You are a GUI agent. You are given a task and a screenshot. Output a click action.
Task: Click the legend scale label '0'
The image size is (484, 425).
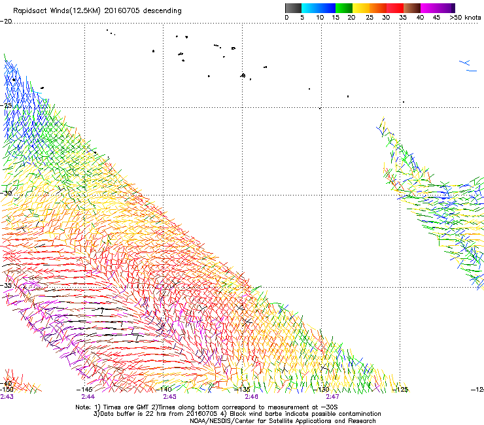[x=286, y=18]
